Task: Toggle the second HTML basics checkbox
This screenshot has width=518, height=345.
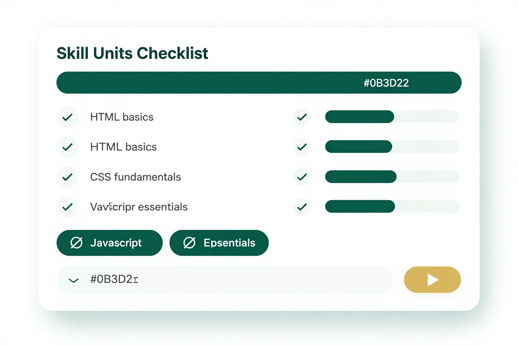Action: point(67,147)
